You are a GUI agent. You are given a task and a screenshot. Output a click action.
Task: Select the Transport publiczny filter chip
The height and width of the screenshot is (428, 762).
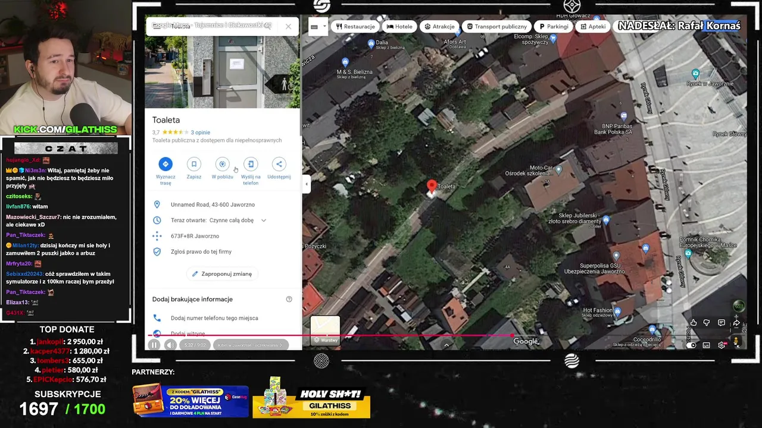coord(496,26)
